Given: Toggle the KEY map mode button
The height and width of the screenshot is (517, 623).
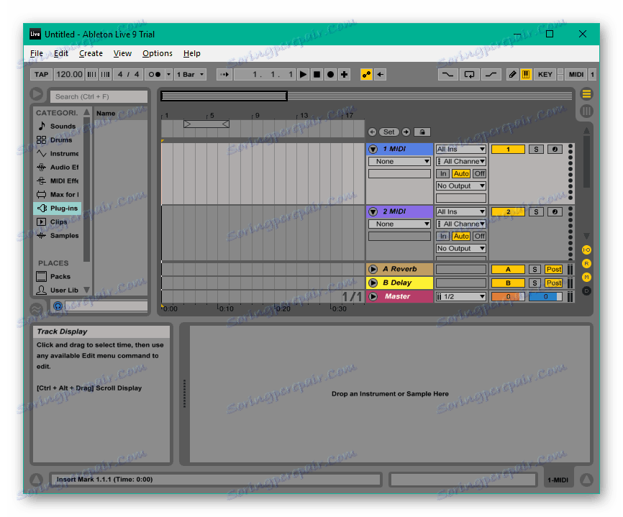Looking at the screenshot, I should click(545, 74).
